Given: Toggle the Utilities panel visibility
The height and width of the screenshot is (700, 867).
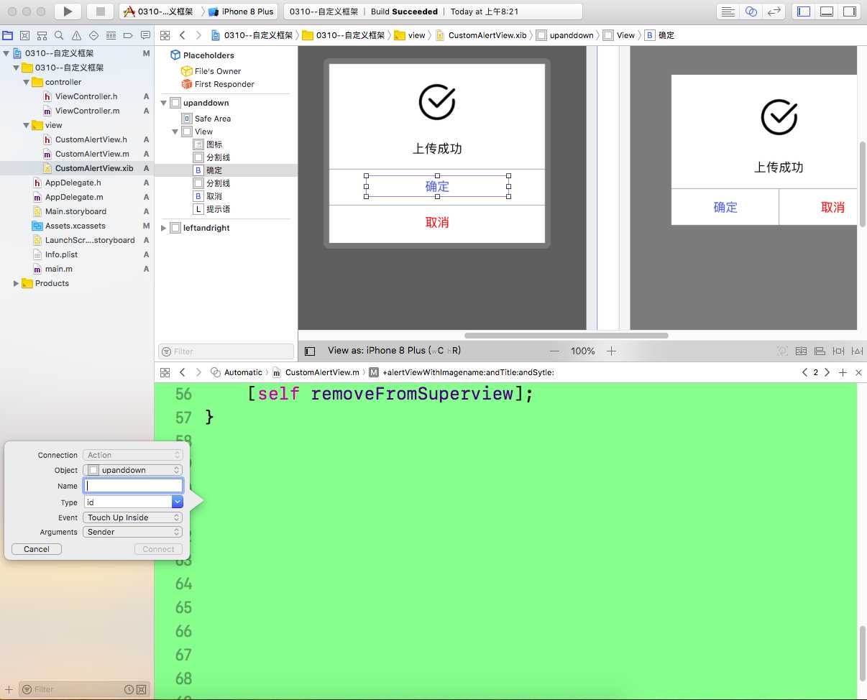Looking at the screenshot, I should (850, 11).
